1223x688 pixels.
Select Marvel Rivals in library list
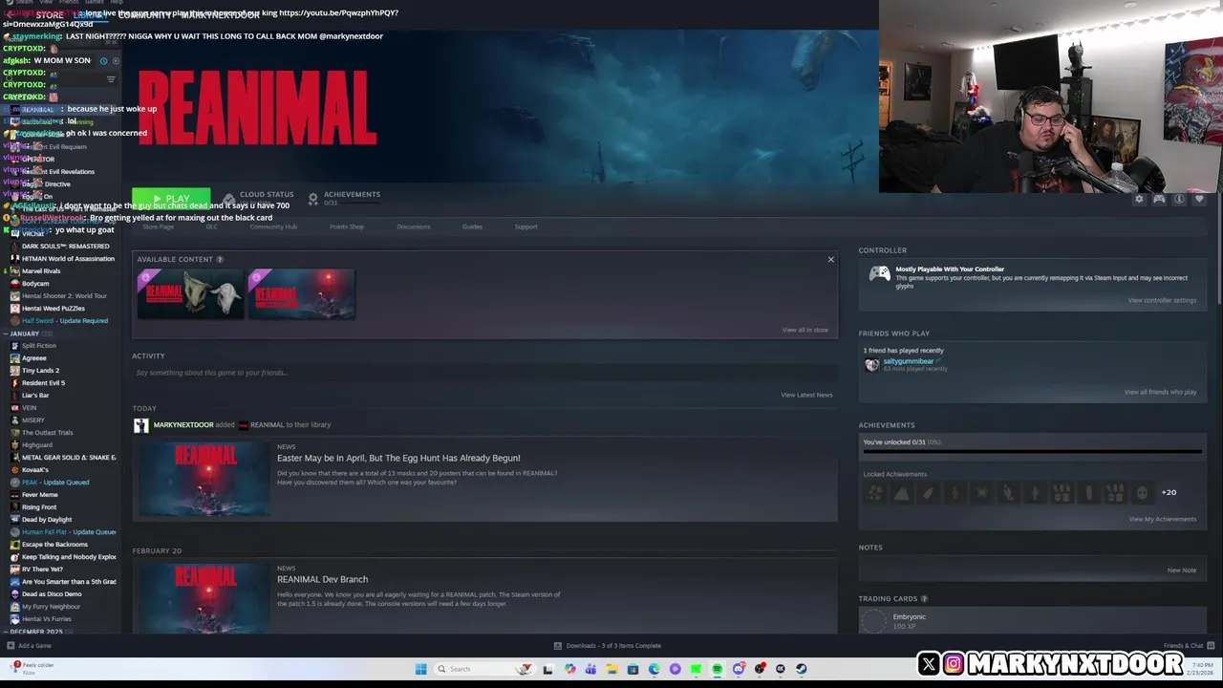tap(41, 270)
